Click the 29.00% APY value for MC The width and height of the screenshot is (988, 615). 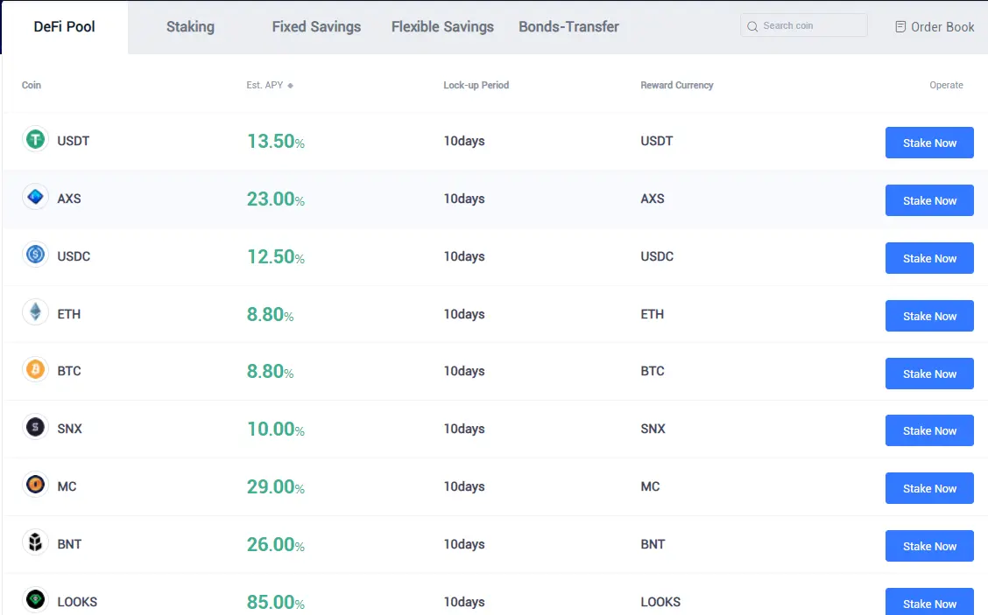(275, 486)
